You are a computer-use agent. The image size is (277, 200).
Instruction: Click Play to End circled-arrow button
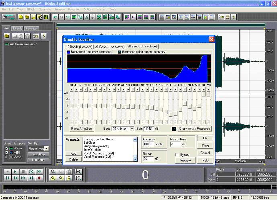31,171
